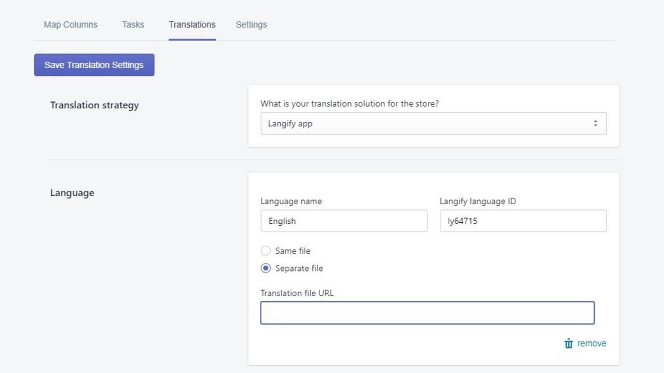Image resolution: width=664 pixels, height=373 pixels.
Task: Click the Translation file URL field
Action: [427, 312]
